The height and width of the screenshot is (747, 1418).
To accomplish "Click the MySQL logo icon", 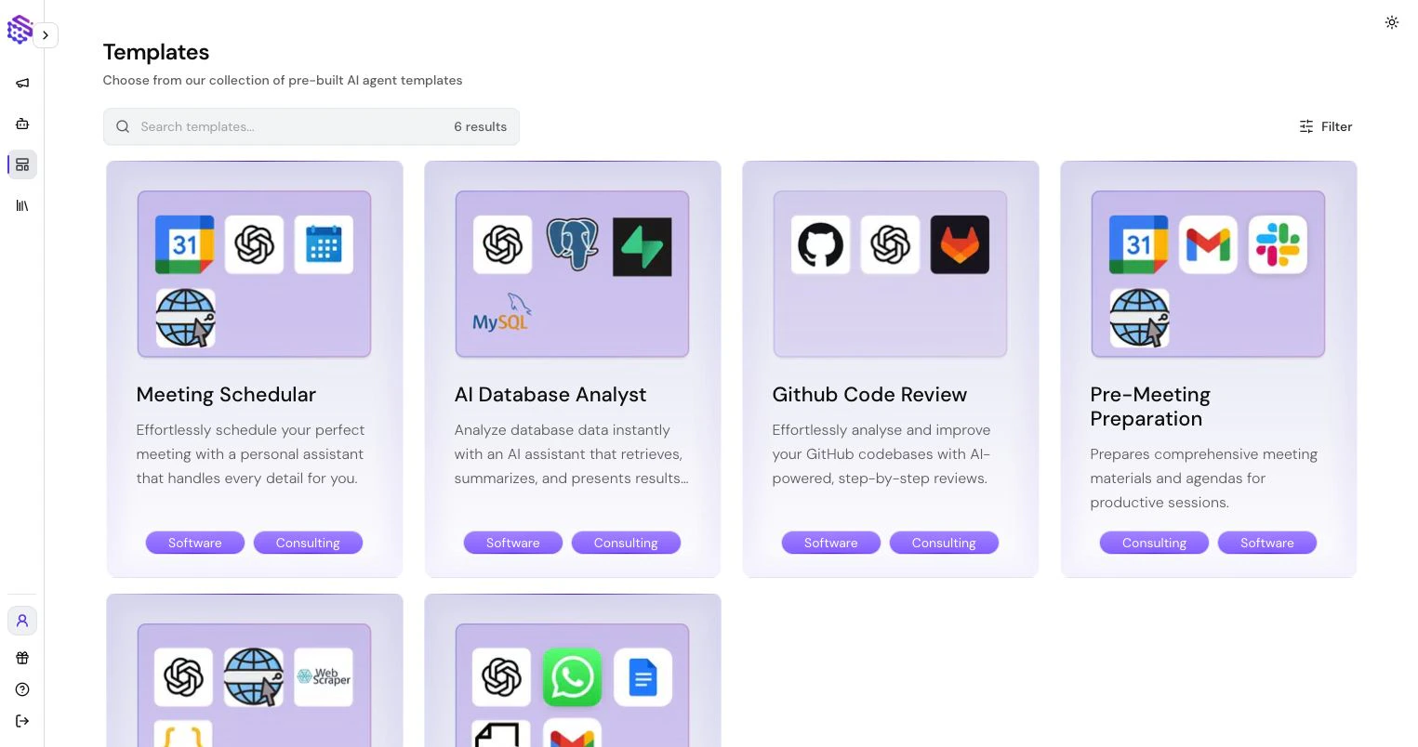I will 502,313.
